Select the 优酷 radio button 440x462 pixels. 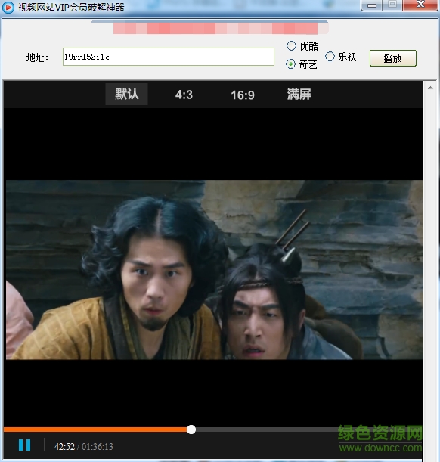click(x=291, y=45)
